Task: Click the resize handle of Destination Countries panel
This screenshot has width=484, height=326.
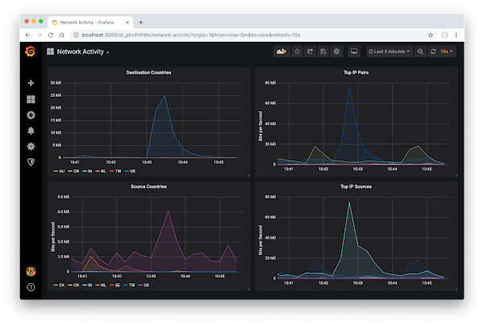Action: [x=248, y=175]
